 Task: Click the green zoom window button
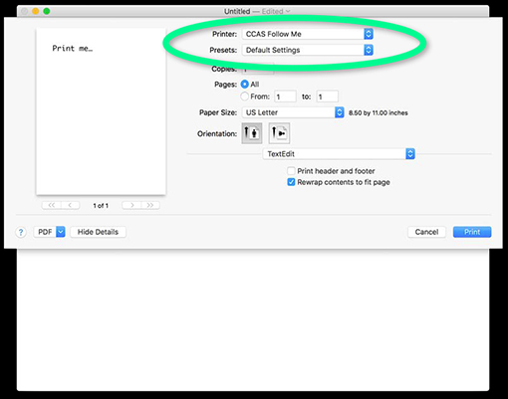[x=47, y=11]
